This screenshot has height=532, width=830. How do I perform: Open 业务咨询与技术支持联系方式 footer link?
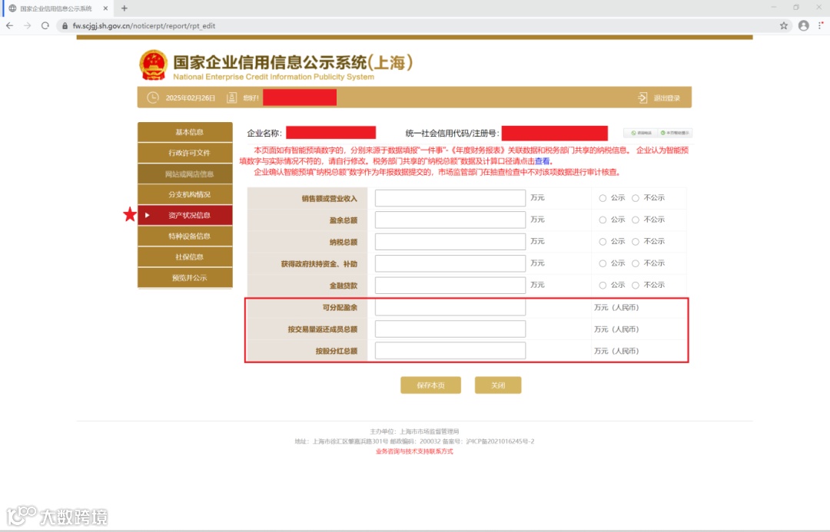pos(414,451)
